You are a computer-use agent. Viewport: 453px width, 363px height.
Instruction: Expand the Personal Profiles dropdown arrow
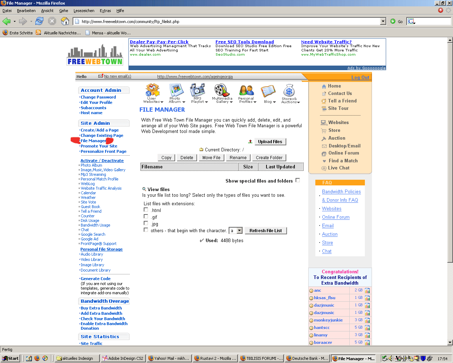pyautogui.click(x=255, y=102)
